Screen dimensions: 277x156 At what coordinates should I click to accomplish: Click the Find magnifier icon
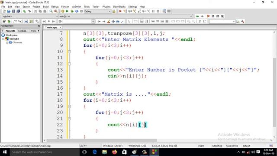pos(51,11)
